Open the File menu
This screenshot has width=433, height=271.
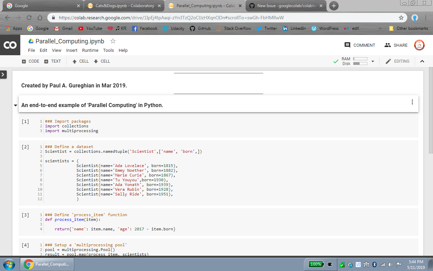point(31,50)
